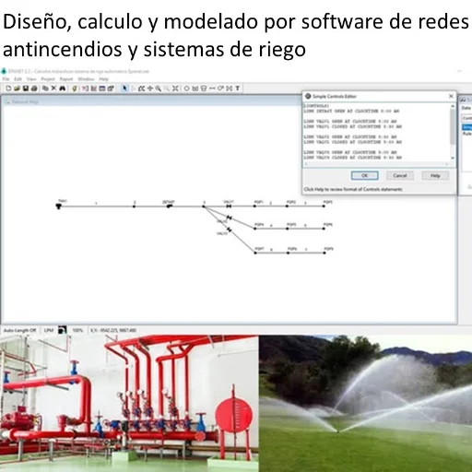This screenshot has height=472, width=472.
Task: Activate the Pan map tool
Action: (x=150, y=88)
